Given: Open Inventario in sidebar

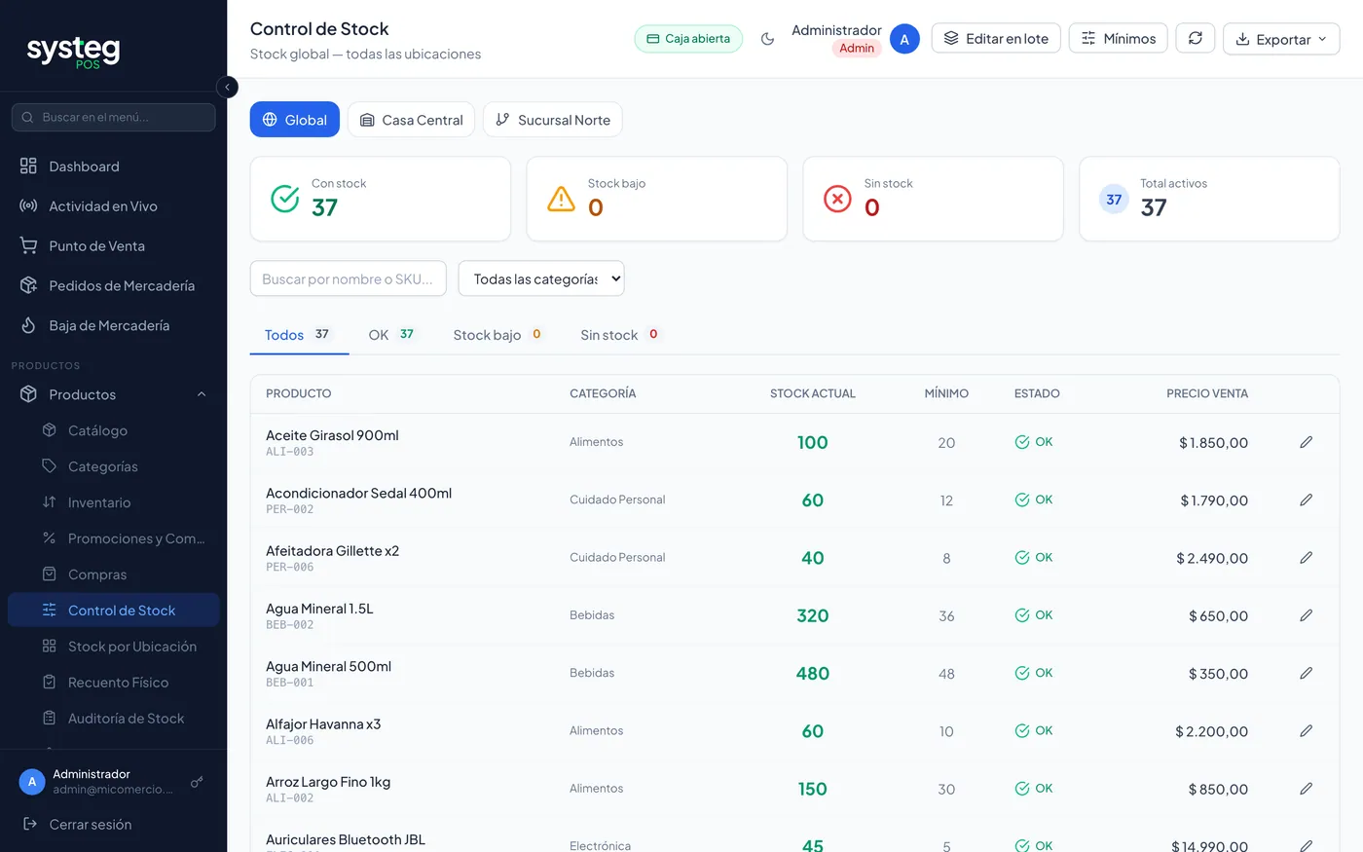Looking at the screenshot, I should (x=113, y=502).
